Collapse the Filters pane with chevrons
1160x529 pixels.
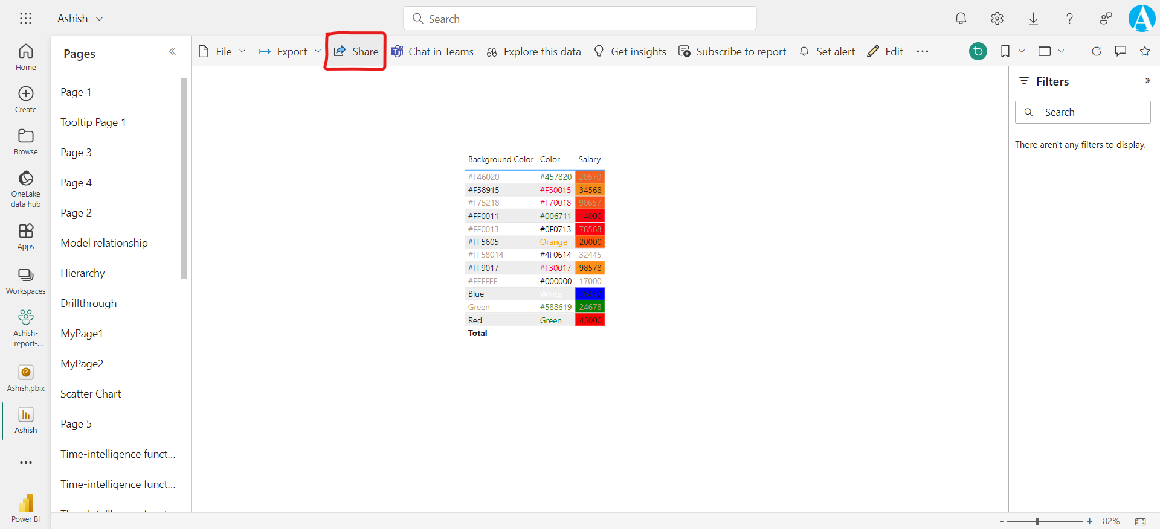click(x=1147, y=81)
